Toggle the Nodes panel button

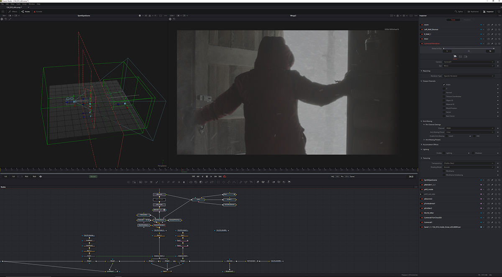tap(26, 12)
